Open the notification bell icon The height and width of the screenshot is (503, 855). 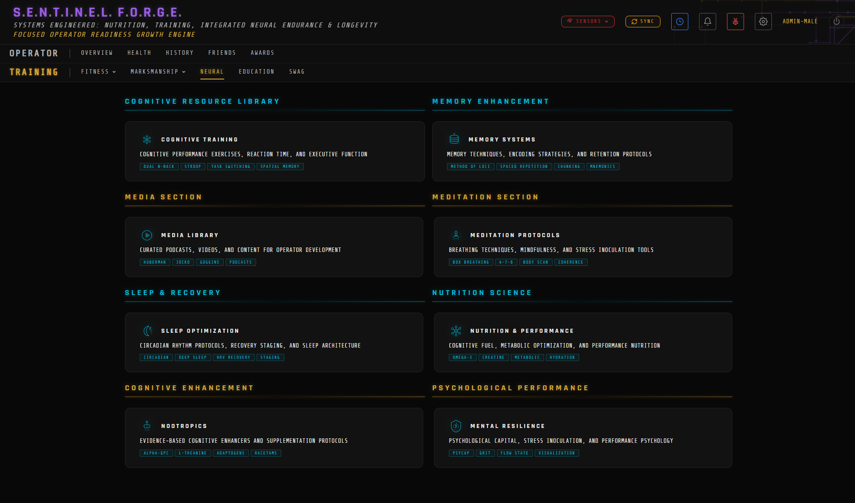707,21
